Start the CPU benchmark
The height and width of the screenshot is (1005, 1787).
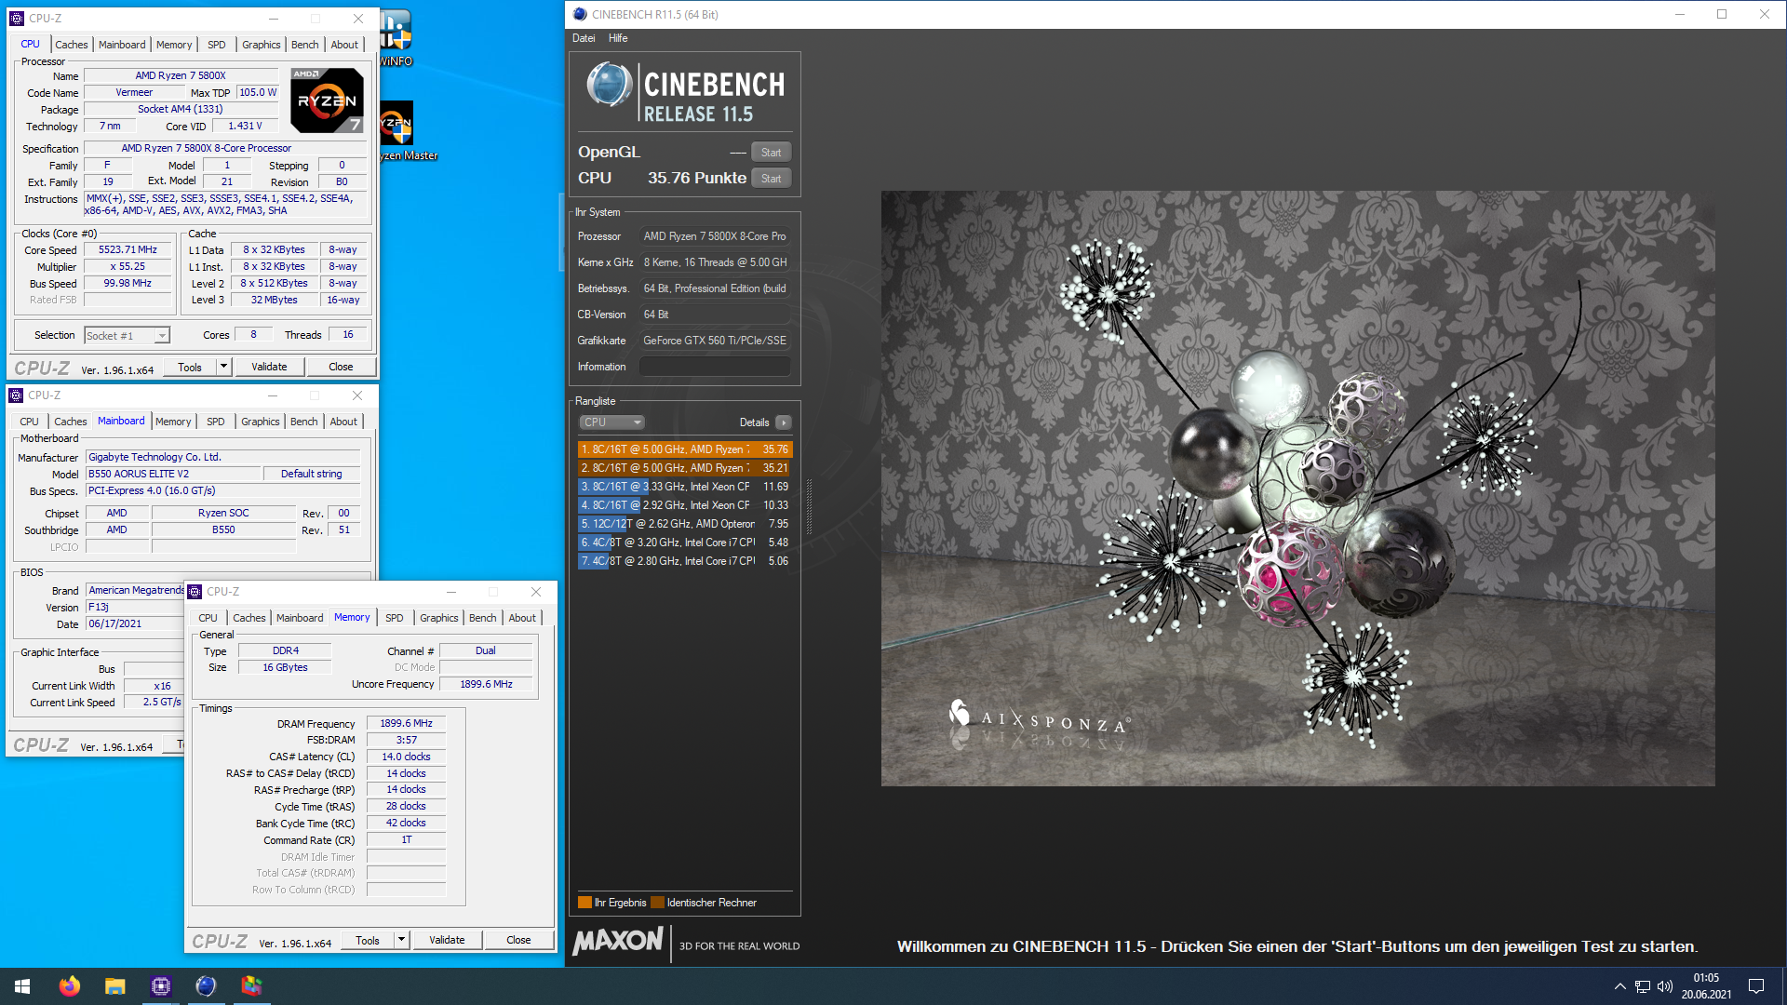771,179
